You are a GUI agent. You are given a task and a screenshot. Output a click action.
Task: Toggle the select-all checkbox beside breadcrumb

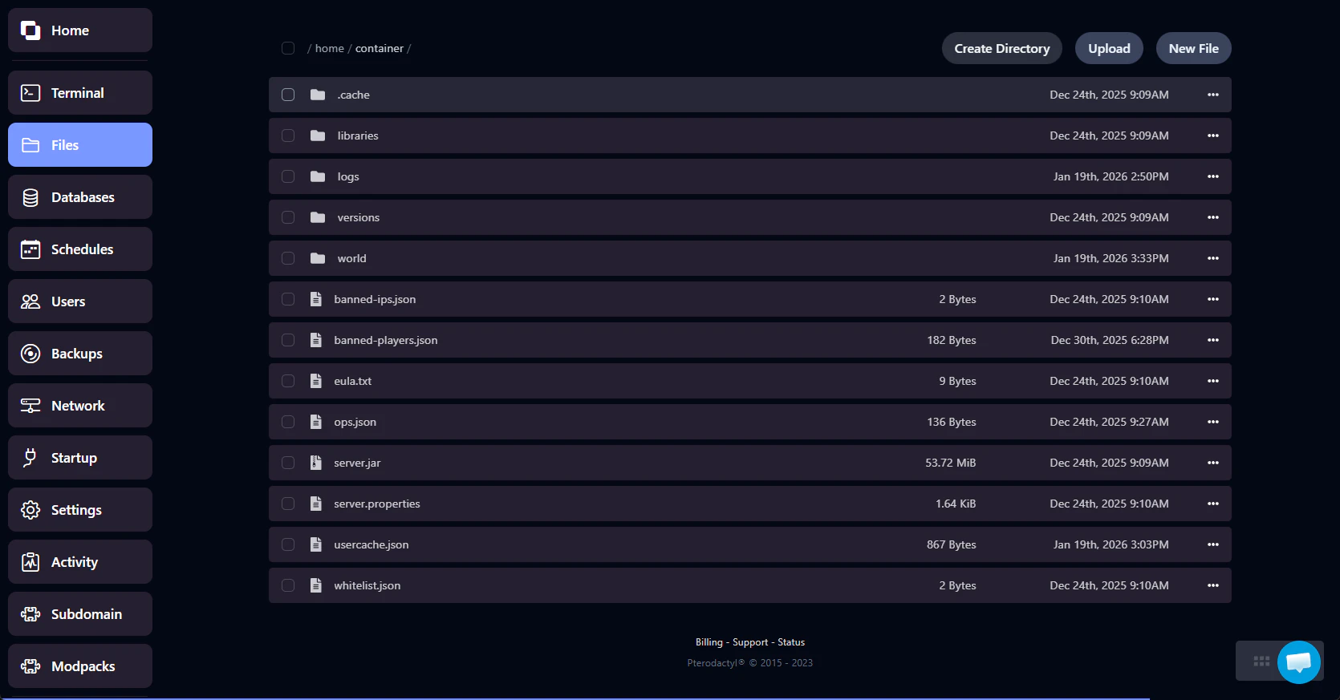[x=288, y=48]
